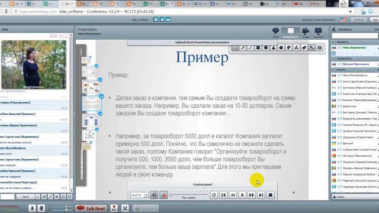
Task: Open the dropdown arrow next to Send
Action: (37, 197)
